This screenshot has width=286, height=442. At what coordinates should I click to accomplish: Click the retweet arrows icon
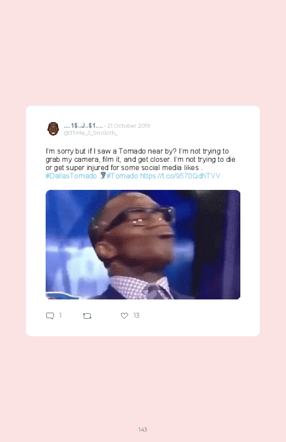[x=87, y=316]
